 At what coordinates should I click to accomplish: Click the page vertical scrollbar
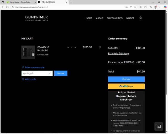pyautogui.click(x=166, y=53)
